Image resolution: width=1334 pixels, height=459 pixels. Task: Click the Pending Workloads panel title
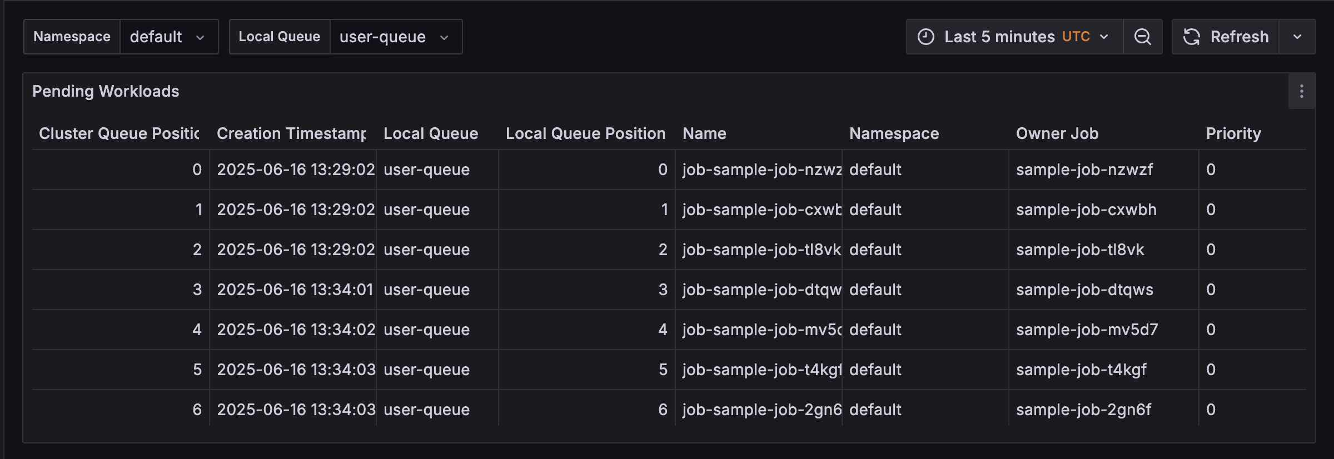click(x=106, y=91)
